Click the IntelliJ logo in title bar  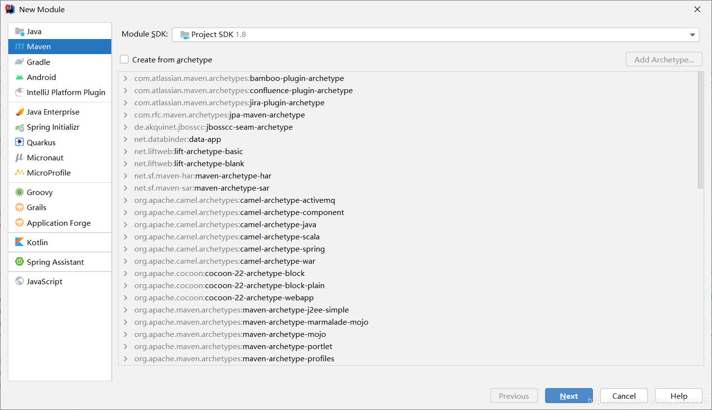pos(10,9)
